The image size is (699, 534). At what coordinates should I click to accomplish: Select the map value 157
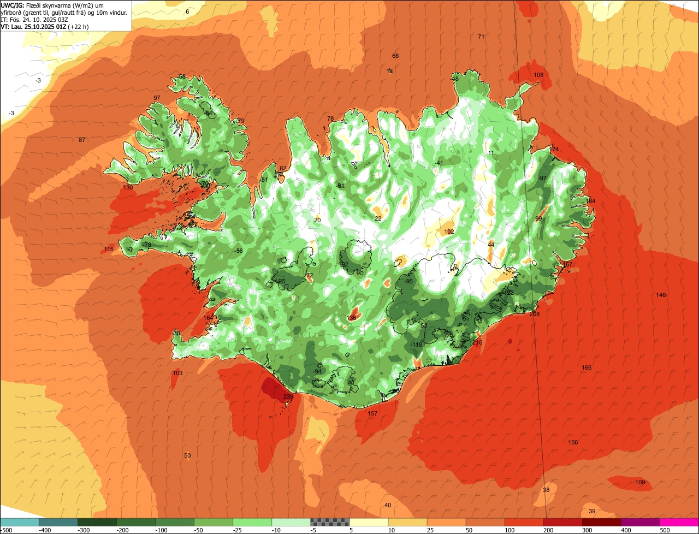pyautogui.click(x=372, y=414)
